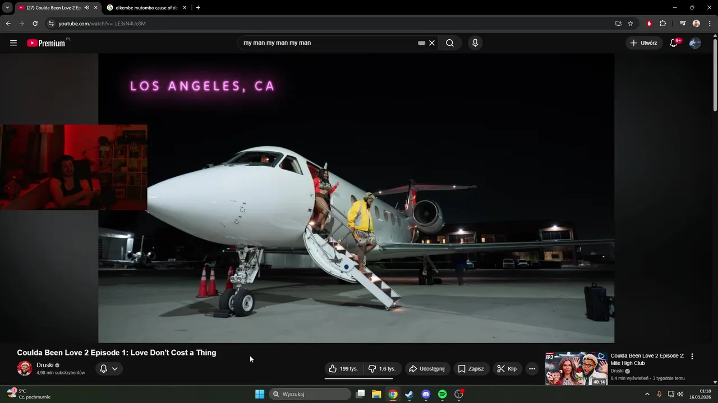The width and height of the screenshot is (718, 403).
Task: Go back in browser history
Action: tap(8, 24)
